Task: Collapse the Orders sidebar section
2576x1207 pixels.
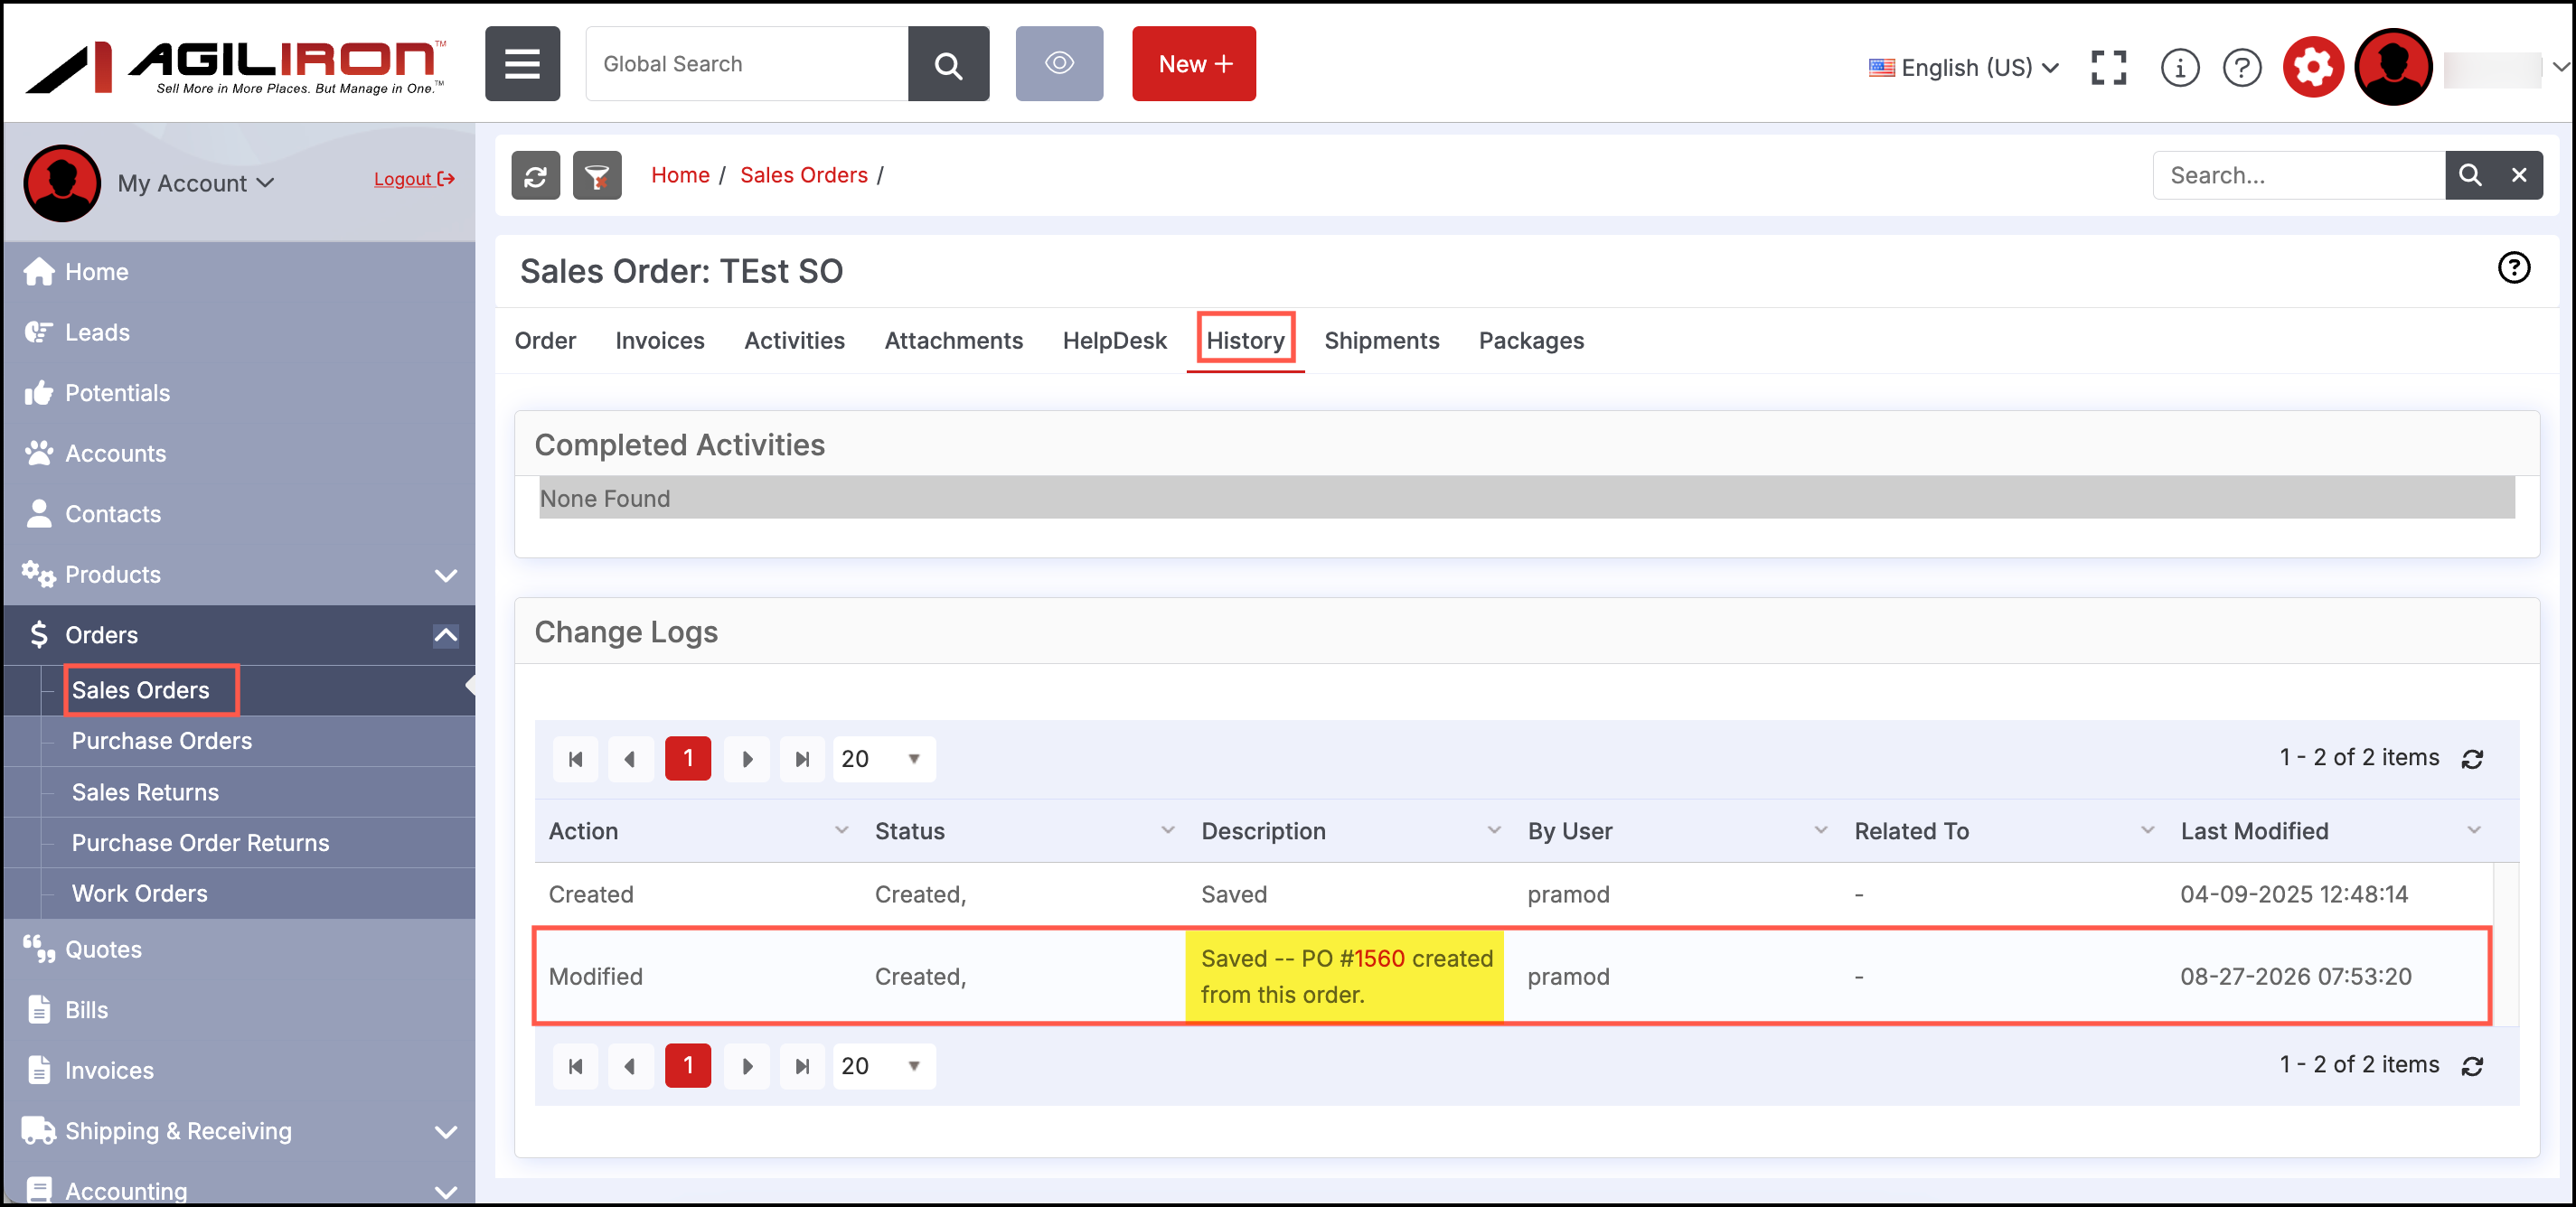Action: click(x=445, y=634)
